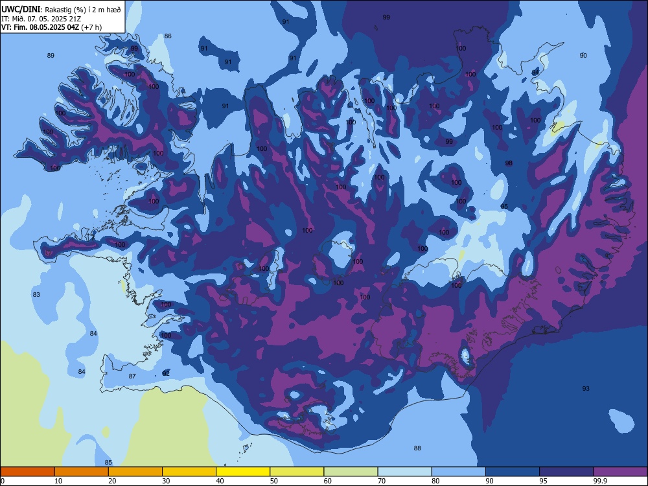The height and width of the screenshot is (486, 648).
Task: Click the 93 humidity value over the southeast sea
Action: [x=586, y=388]
